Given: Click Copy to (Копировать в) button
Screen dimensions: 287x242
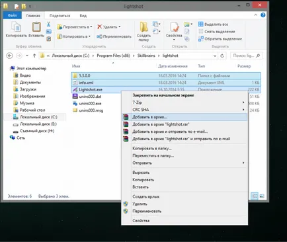Looking at the screenshot, I should coord(73,36).
